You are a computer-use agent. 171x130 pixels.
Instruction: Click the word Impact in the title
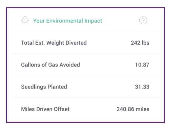coord(93,21)
